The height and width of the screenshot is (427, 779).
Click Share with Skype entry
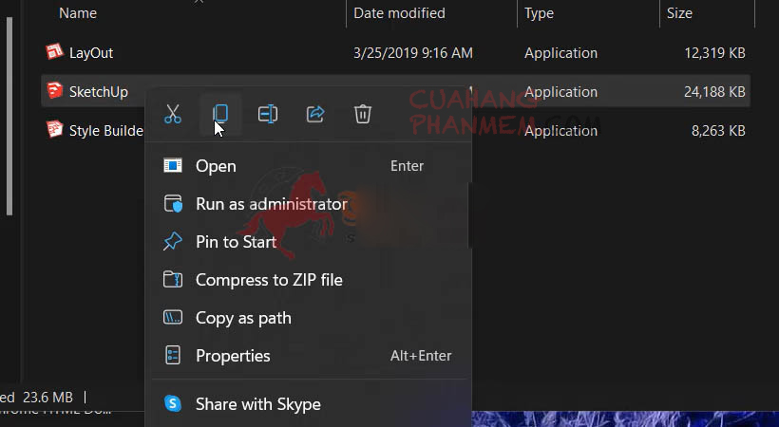click(x=257, y=404)
